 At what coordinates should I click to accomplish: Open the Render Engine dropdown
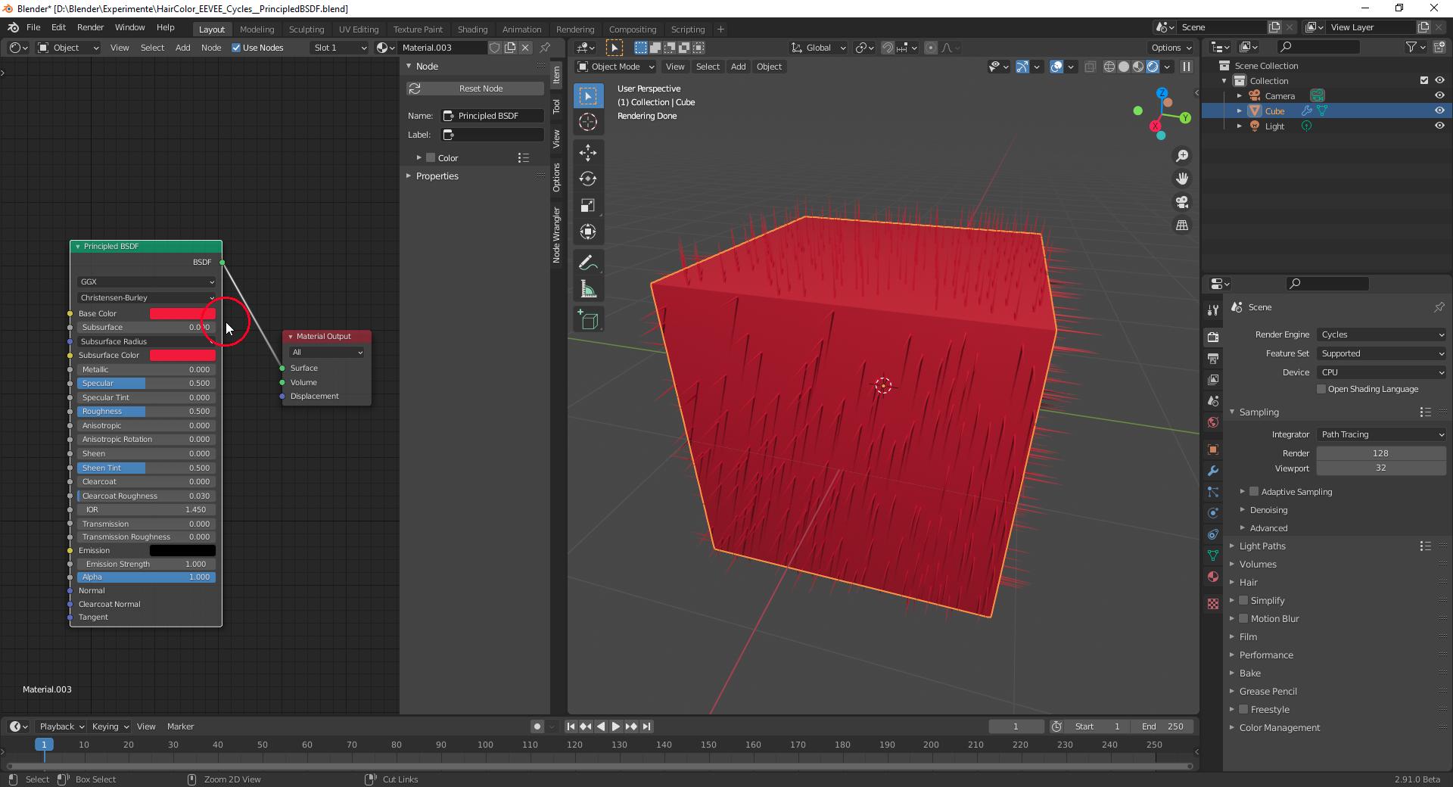(x=1380, y=334)
